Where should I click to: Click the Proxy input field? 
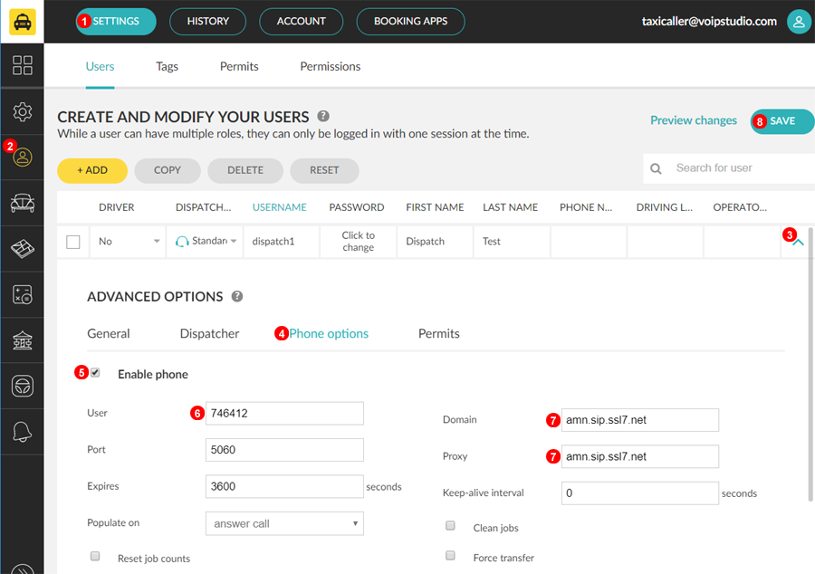(x=640, y=456)
